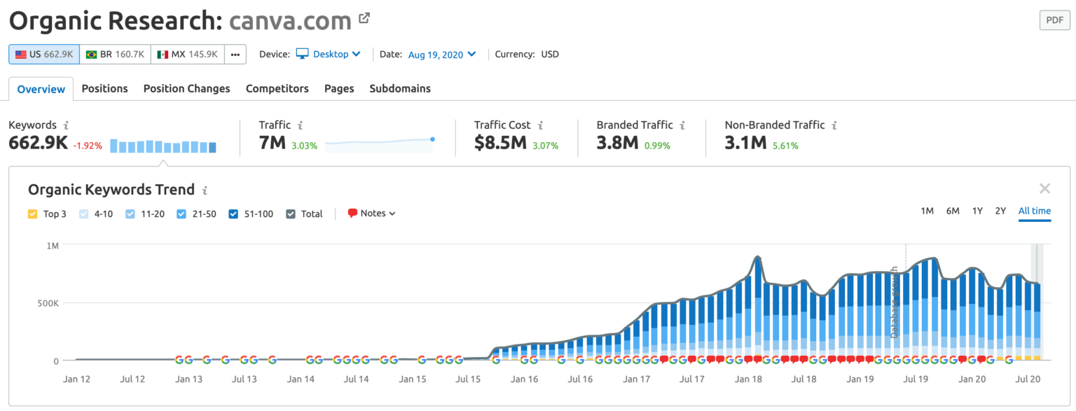Viewport: 1076px width, 411px height.
Task: Open the Competitors tab
Action: click(x=277, y=88)
